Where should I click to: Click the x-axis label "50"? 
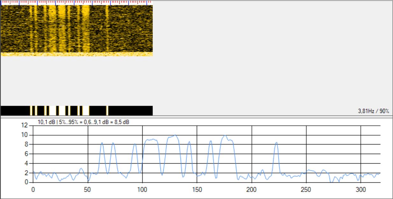click(x=88, y=189)
